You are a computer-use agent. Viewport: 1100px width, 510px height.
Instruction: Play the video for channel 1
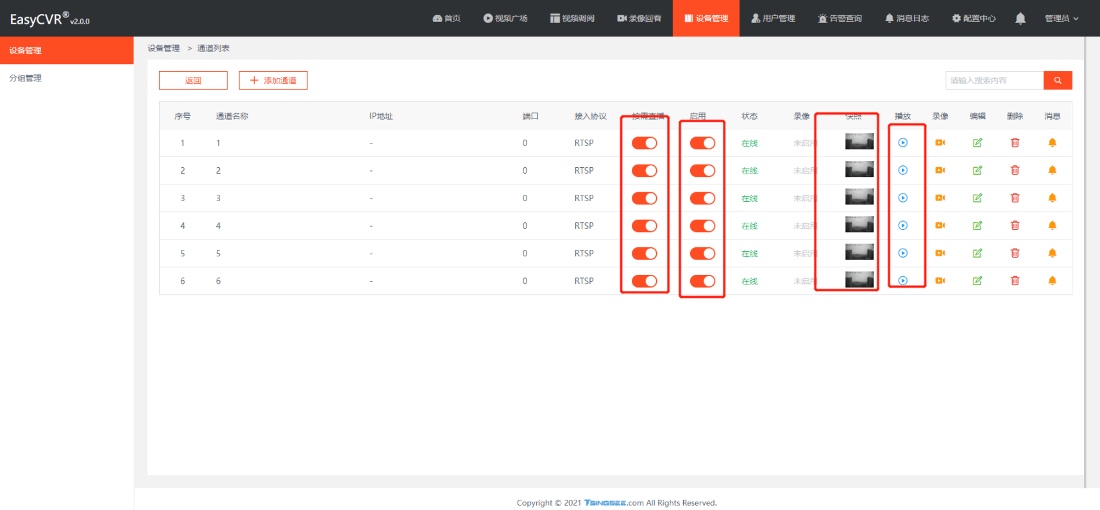click(x=902, y=143)
